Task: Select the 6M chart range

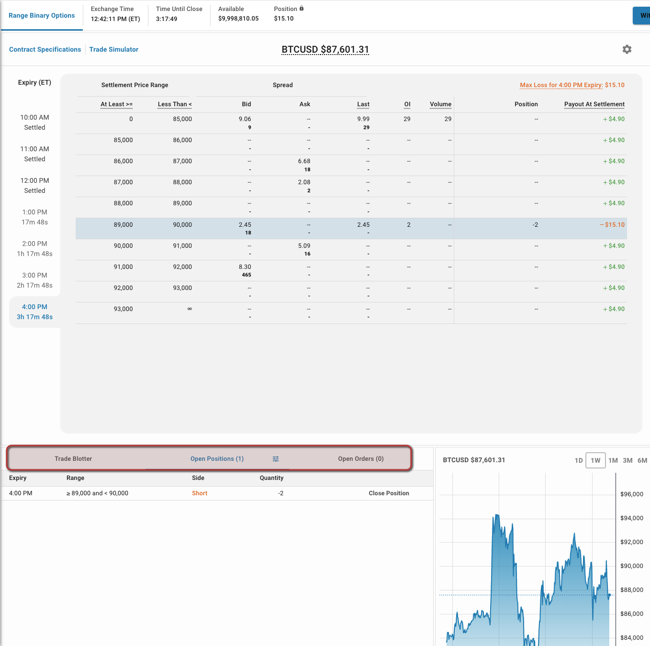Action: coord(642,460)
